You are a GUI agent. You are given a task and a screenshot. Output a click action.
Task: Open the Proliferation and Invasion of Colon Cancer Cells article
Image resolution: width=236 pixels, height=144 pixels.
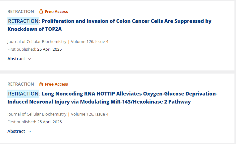[x=109, y=25]
